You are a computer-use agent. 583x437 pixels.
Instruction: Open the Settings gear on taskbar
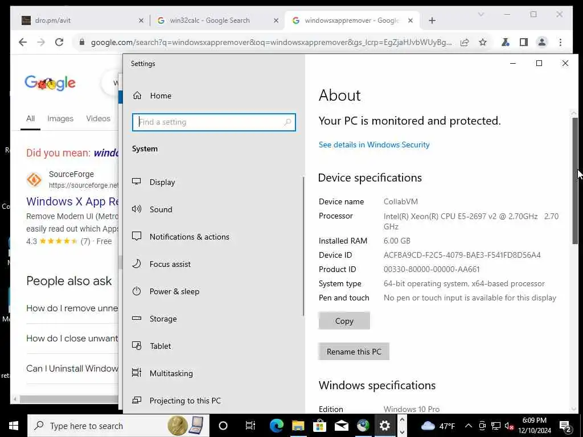tap(385, 426)
